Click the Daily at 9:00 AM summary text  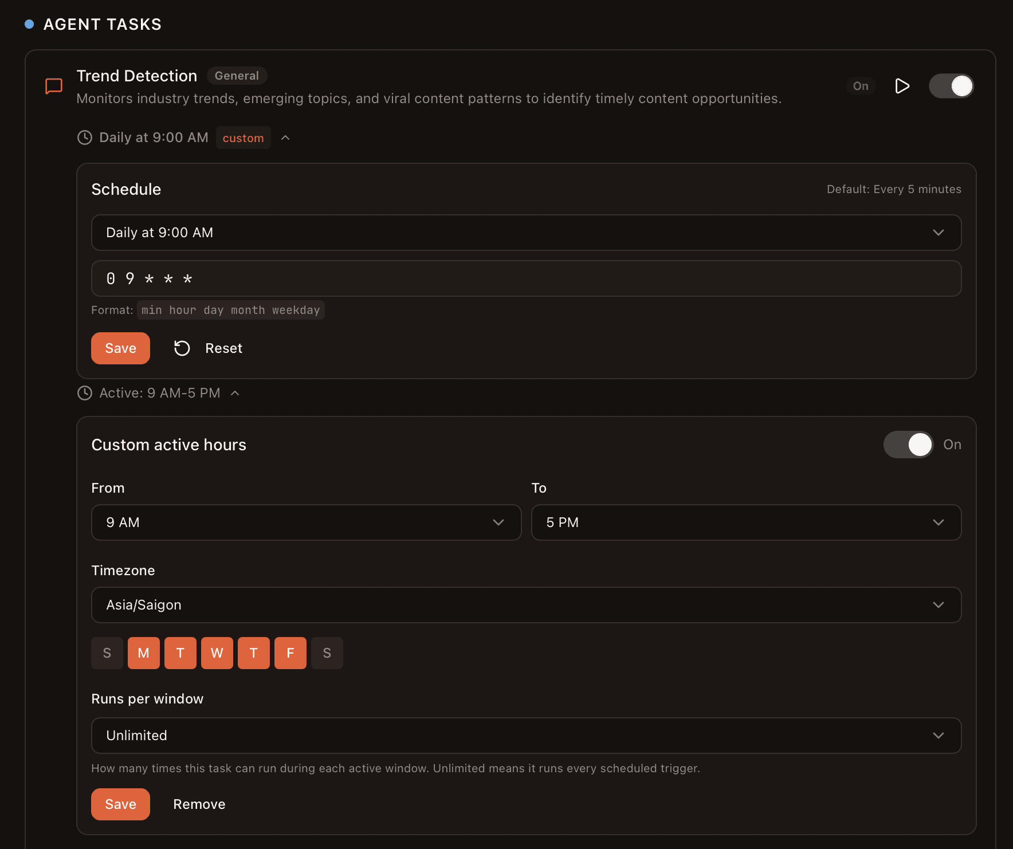[154, 137]
